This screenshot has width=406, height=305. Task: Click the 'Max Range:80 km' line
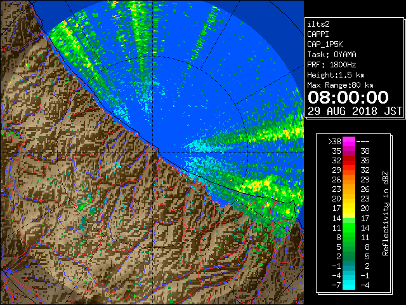(x=340, y=85)
